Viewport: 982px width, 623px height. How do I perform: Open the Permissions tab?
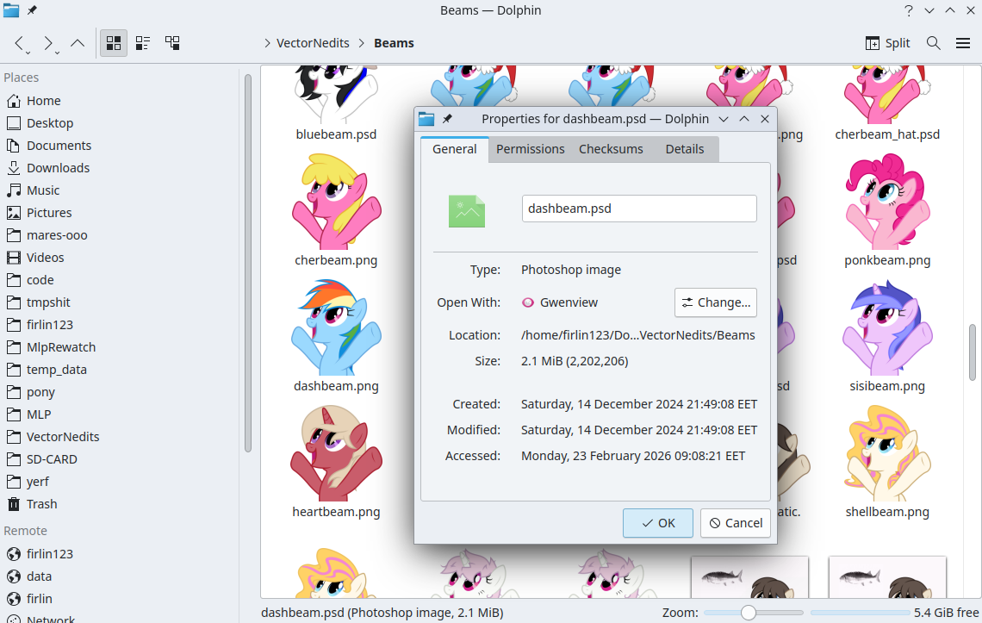point(530,149)
